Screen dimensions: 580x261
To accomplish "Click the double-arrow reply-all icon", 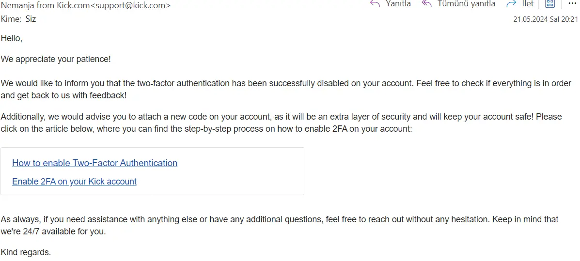I will pos(427,4).
